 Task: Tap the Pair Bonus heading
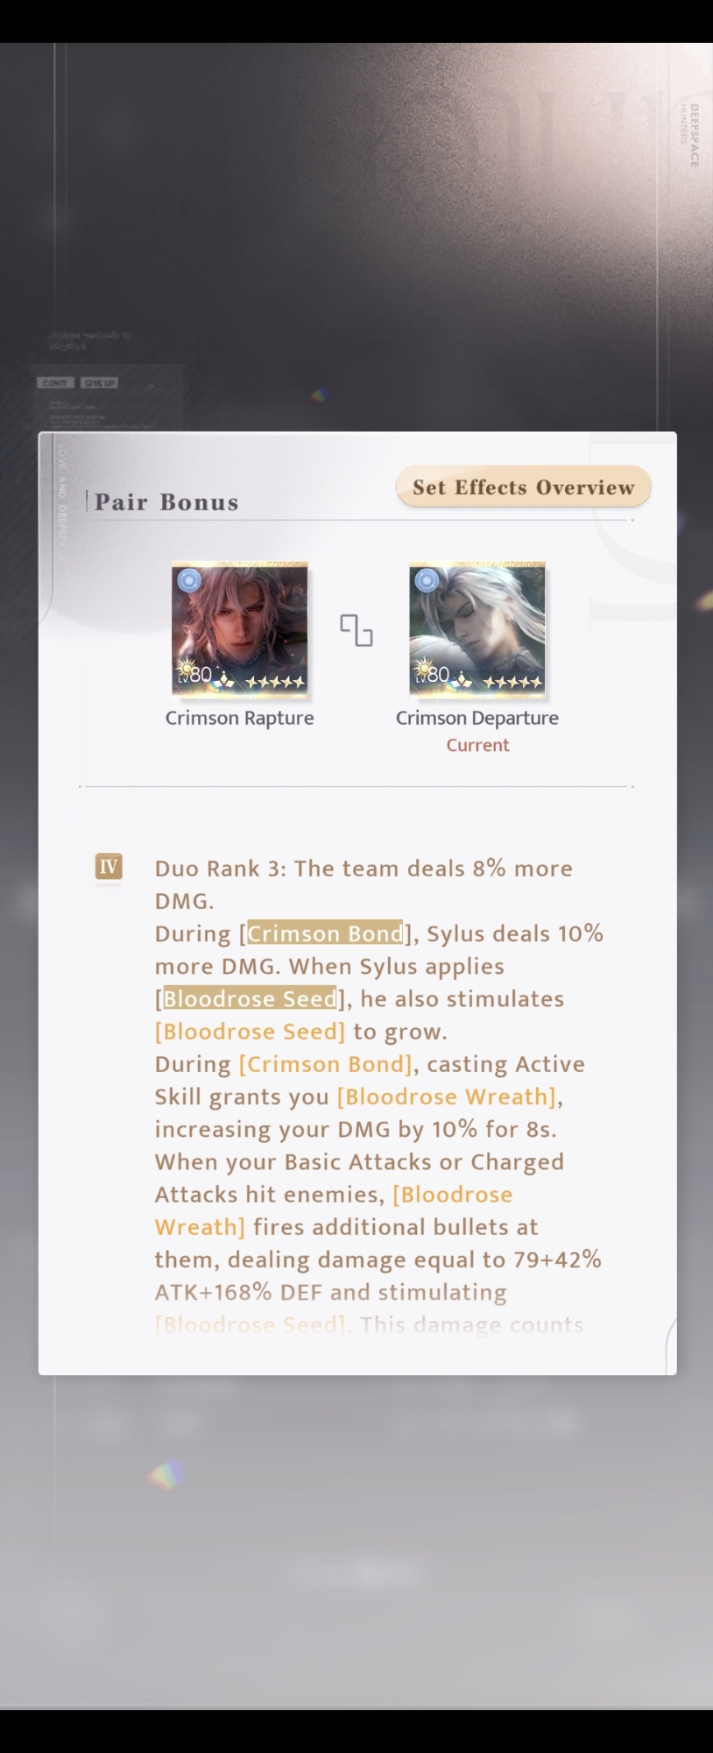coord(166,502)
